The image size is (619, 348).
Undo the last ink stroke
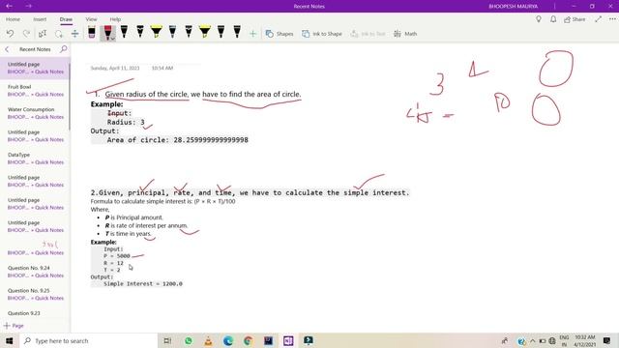tap(10, 34)
